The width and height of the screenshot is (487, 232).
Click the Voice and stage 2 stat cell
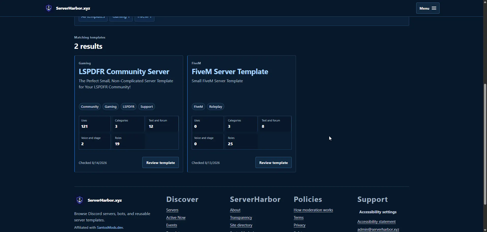pyautogui.click(x=95, y=141)
